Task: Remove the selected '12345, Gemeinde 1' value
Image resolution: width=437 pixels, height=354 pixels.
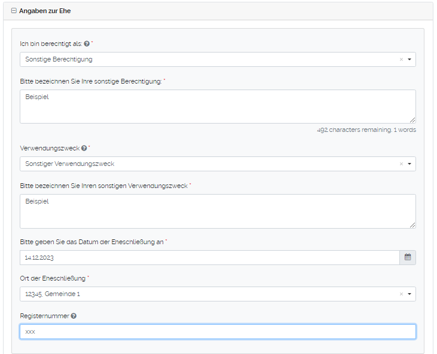Action: 401,294
